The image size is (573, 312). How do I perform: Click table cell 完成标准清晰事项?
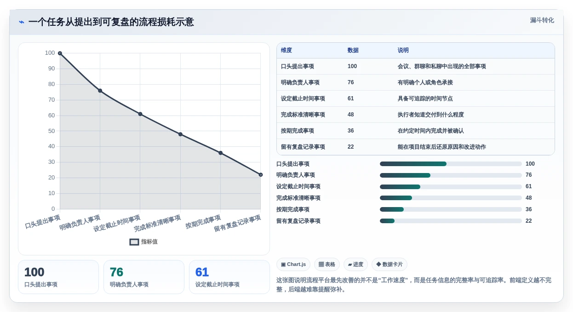(x=303, y=115)
